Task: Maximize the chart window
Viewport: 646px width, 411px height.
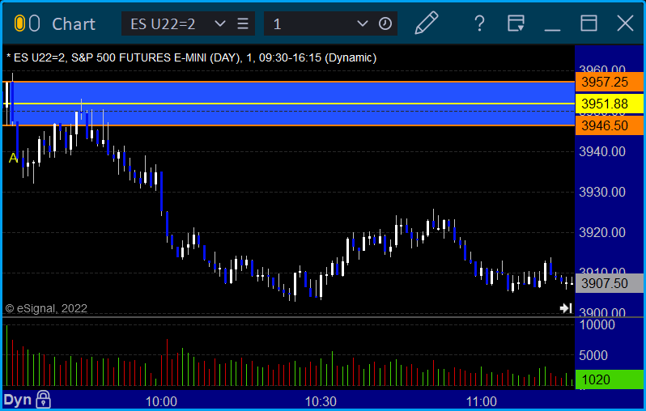Action: pos(589,23)
